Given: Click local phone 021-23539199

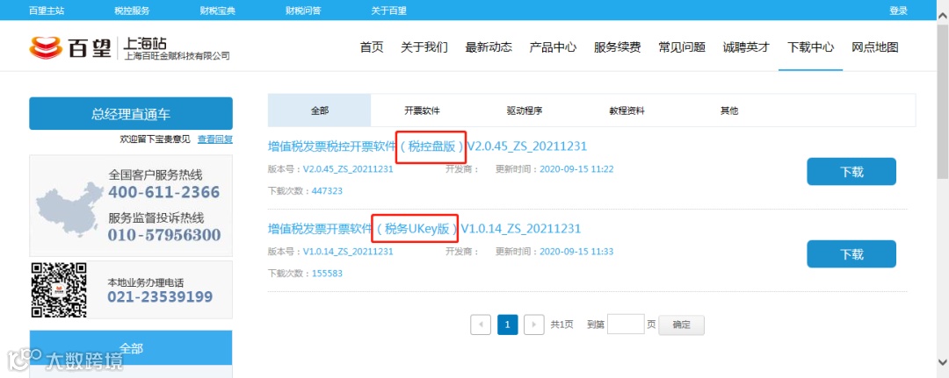Looking at the screenshot, I should tap(161, 296).
